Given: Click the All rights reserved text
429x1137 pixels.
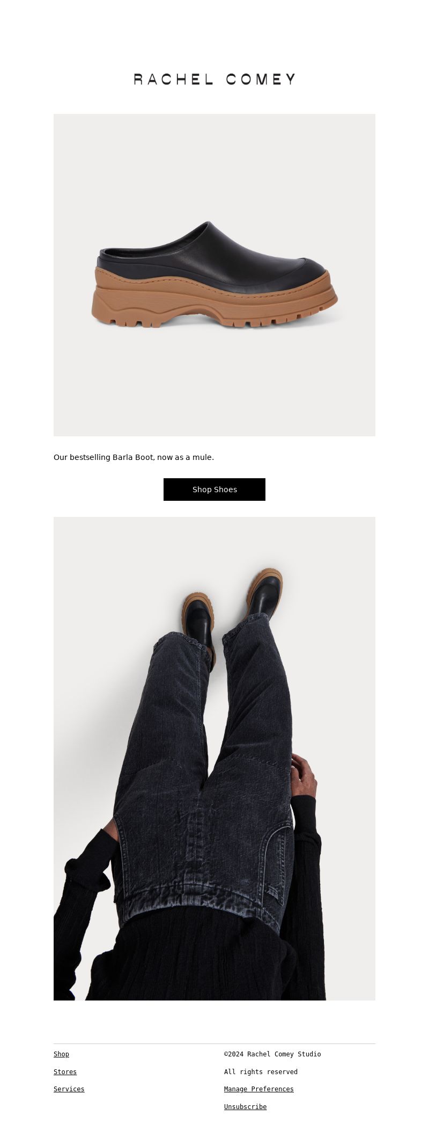Looking at the screenshot, I should tap(261, 1072).
